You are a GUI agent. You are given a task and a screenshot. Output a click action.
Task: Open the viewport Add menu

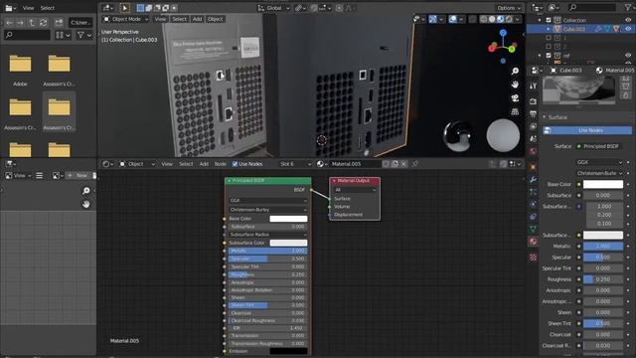coord(197,19)
